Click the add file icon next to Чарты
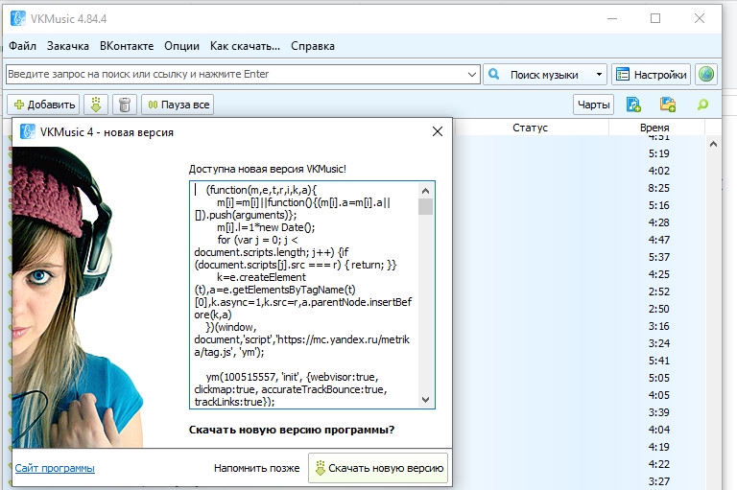The width and height of the screenshot is (737, 490). pos(633,105)
